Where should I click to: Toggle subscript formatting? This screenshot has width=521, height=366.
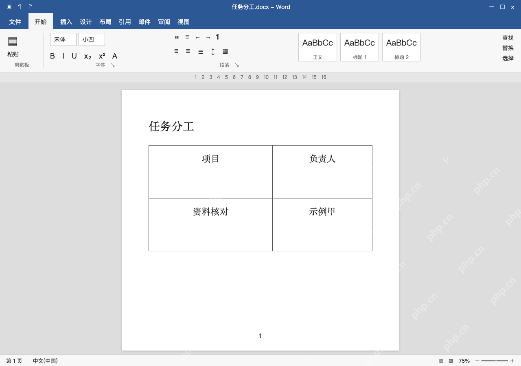pos(88,57)
